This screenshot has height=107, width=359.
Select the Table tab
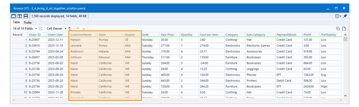tap(17, 22)
